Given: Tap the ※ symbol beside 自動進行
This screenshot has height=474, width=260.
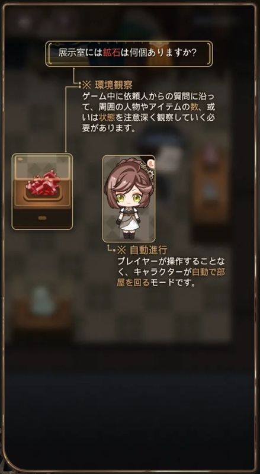Looking at the screenshot, I should coord(121,249).
